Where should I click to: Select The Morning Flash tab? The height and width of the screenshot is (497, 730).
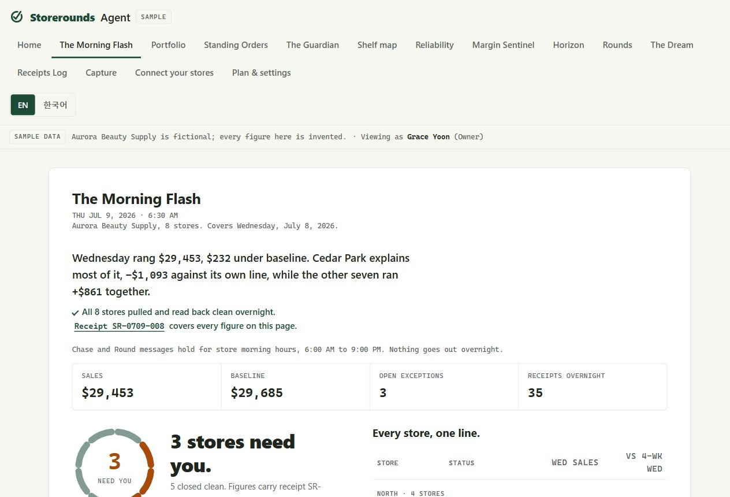(96, 45)
